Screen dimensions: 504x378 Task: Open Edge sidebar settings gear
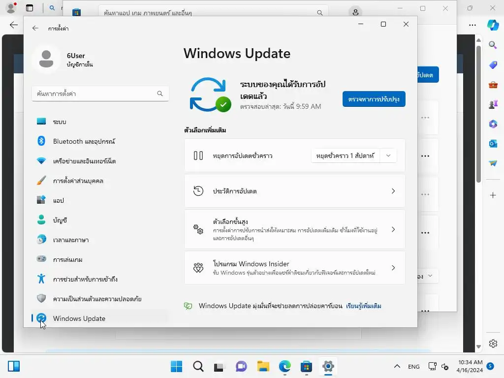(493, 344)
